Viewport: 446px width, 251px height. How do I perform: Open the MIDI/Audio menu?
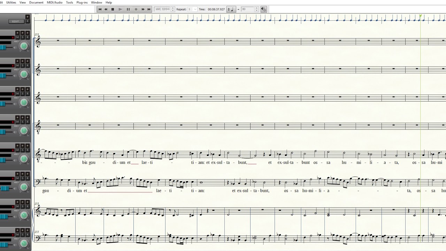click(54, 2)
